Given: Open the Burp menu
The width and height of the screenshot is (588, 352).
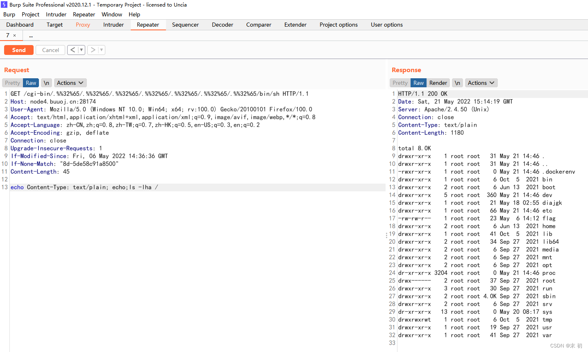Looking at the screenshot, I should tap(9, 14).
